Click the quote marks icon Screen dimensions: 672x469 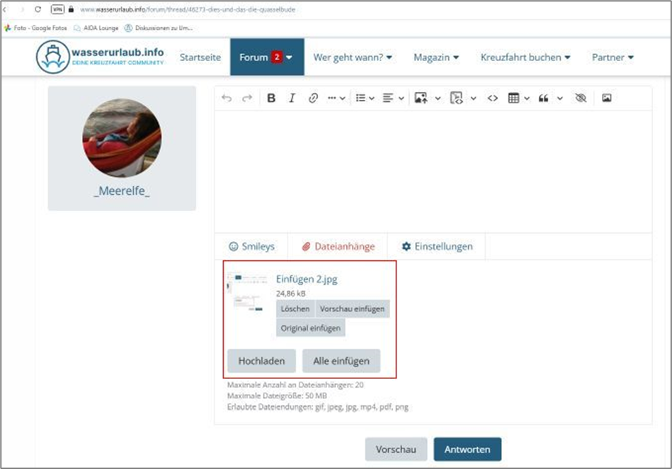pos(544,98)
